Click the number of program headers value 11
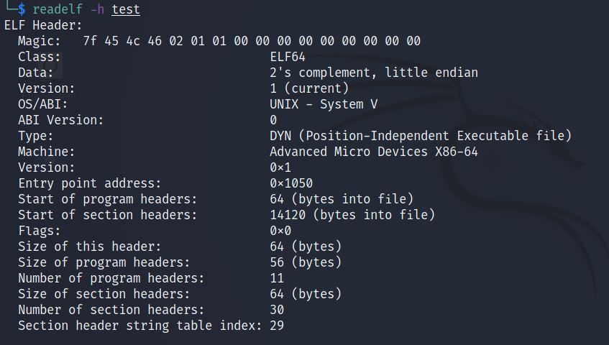Image resolution: width=609 pixels, height=345 pixels. click(x=277, y=278)
